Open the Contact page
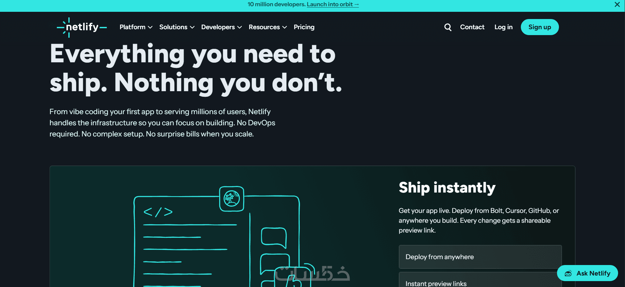The image size is (625, 287). coord(472,27)
